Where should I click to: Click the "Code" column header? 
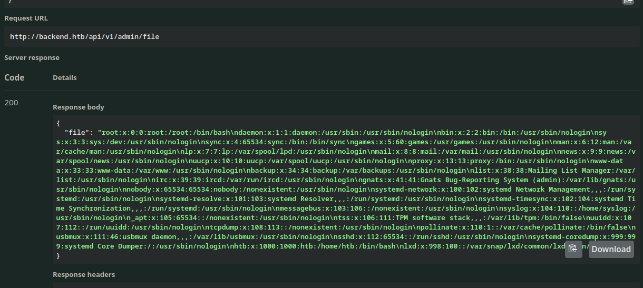coord(14,77)
